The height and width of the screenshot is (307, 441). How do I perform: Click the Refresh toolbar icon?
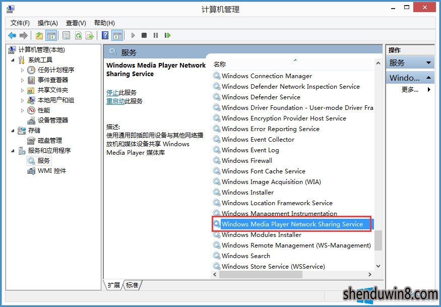click(x=78, y=35)
